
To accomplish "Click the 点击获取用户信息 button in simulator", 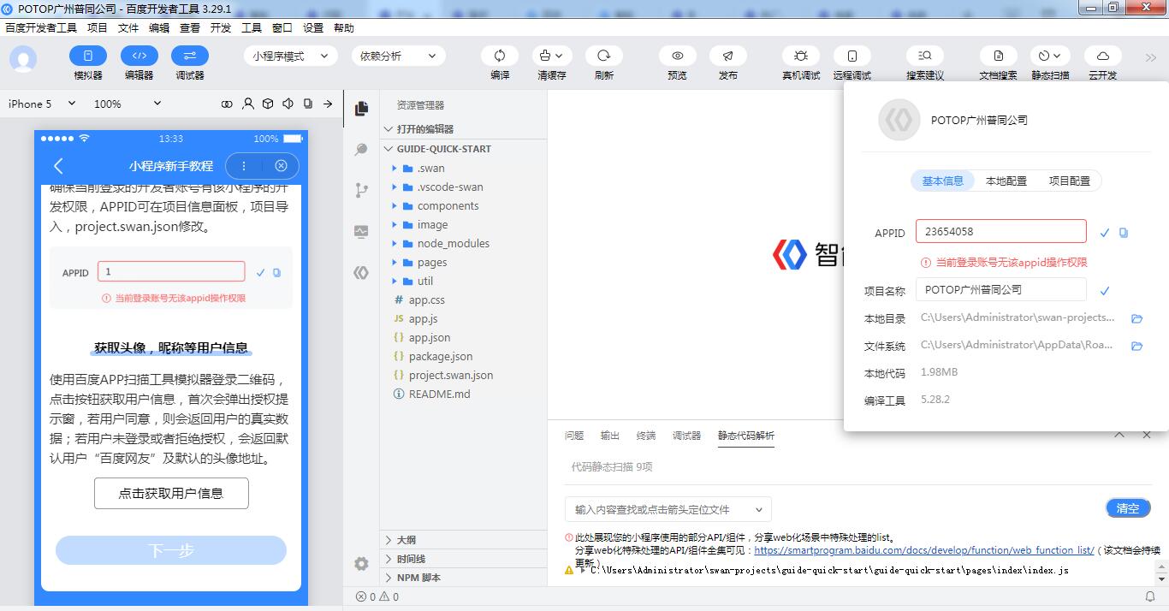I will pos(171,493).
